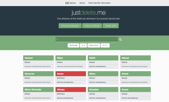Open the Album Reminder card header
This screenshot has width=169, height=102.
(x=38, y=89)
